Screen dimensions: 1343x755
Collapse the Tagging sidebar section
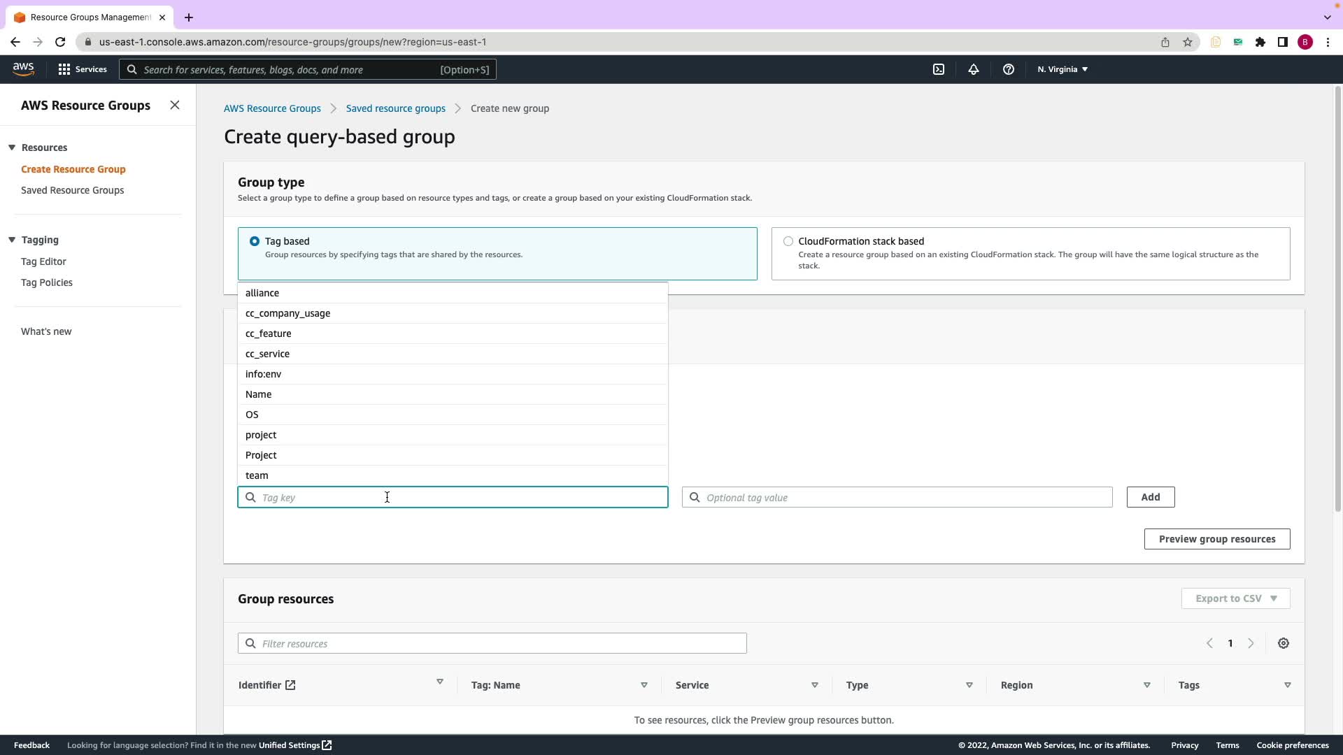pos(12,240)
